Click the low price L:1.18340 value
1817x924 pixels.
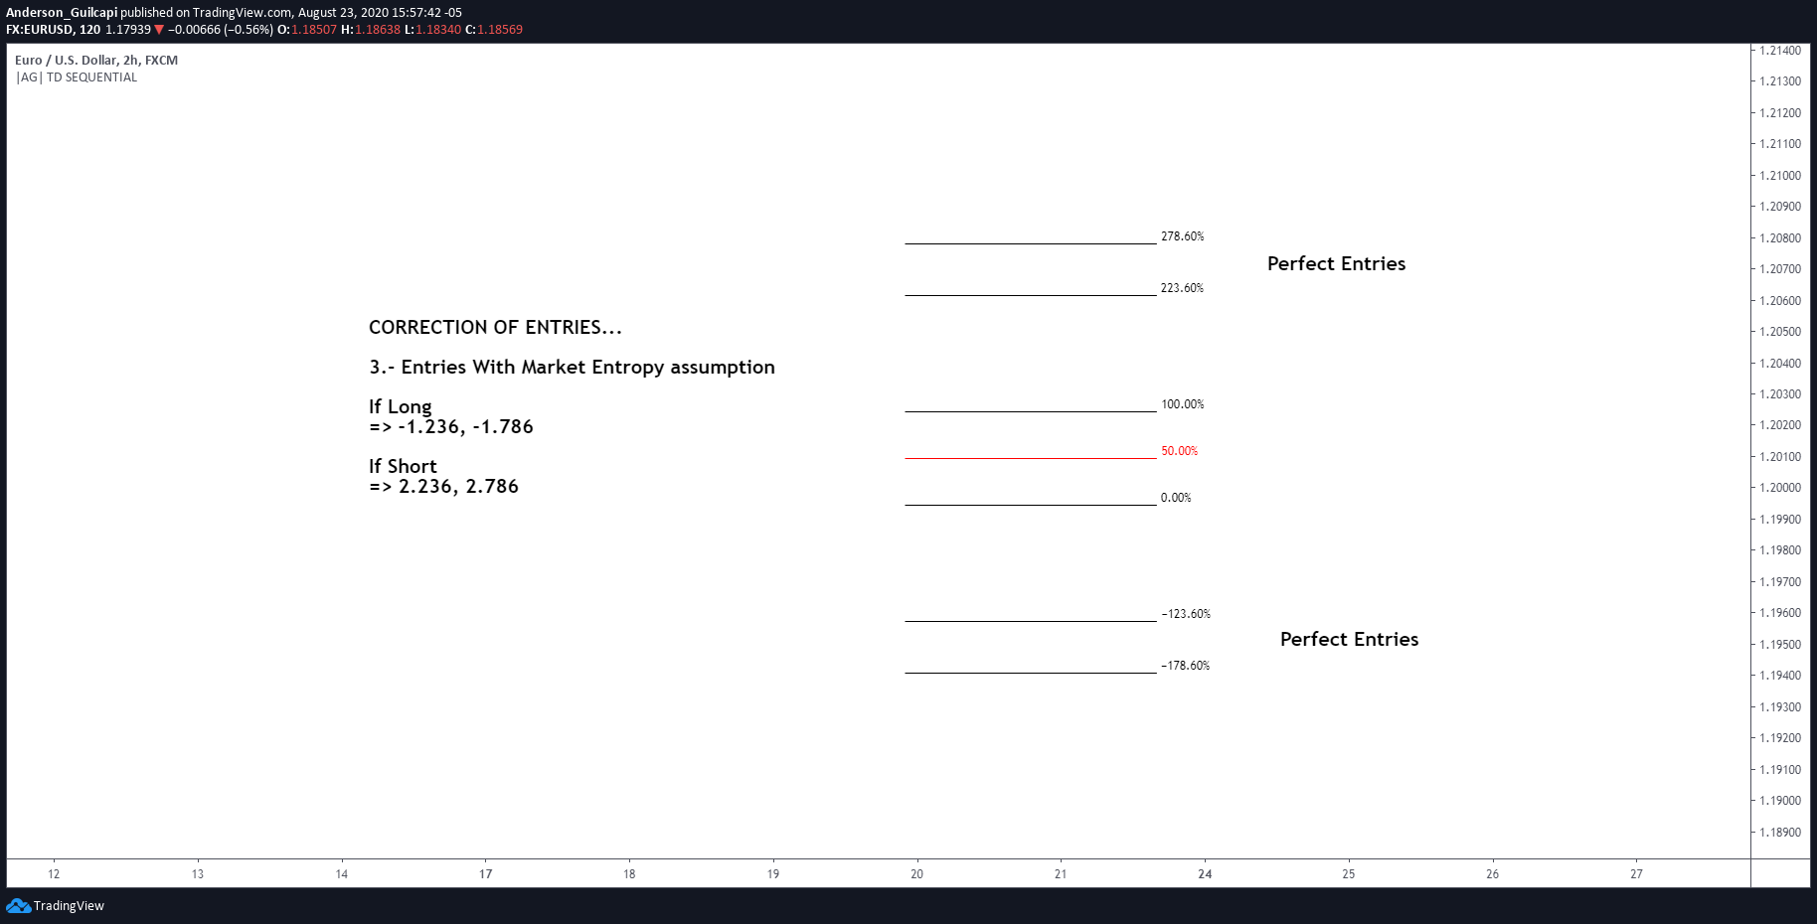click(433, 30)
